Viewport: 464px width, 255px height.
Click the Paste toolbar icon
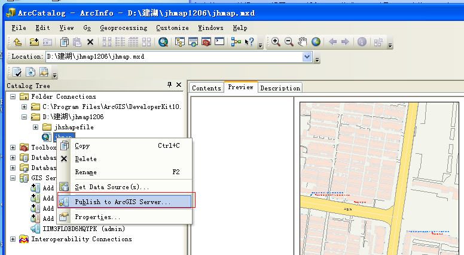tap(77, 42)
